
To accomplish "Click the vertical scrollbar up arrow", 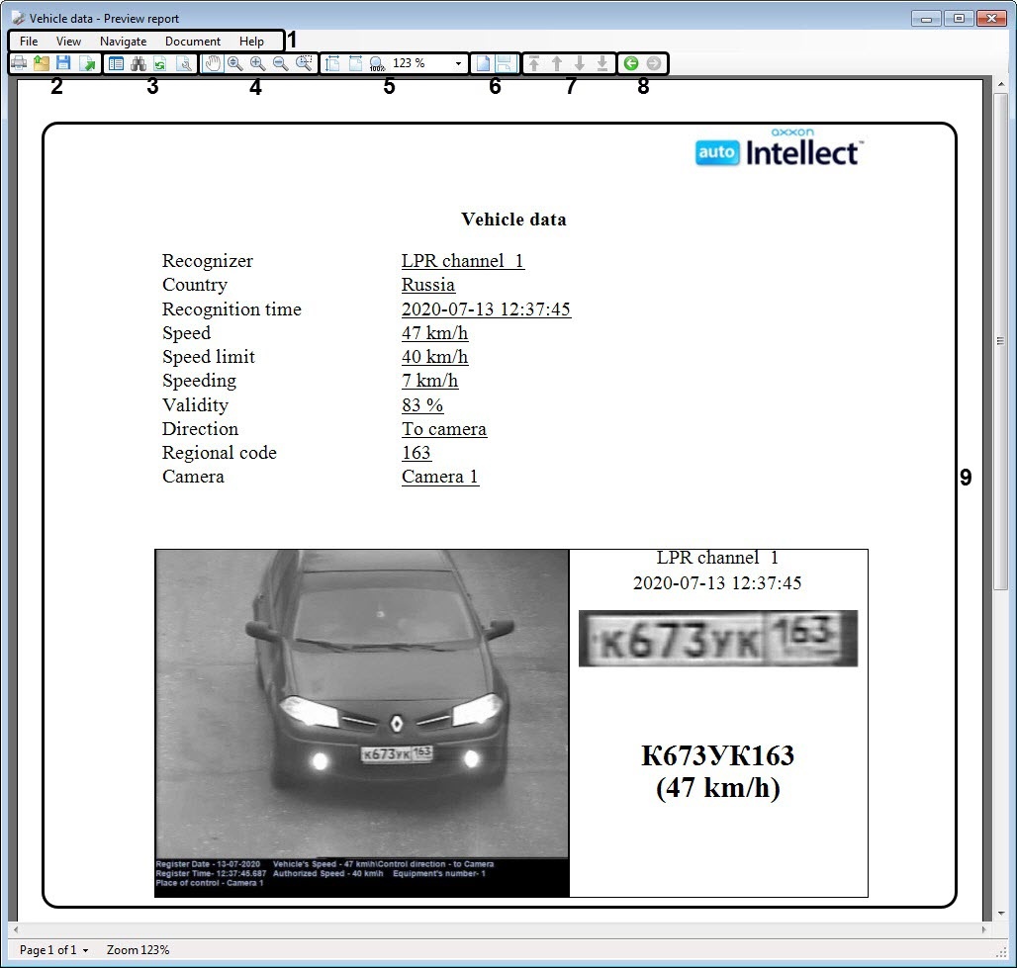I will 1001,85.
